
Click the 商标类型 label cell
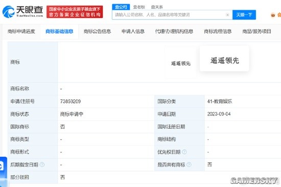pyautogui.click(x=33, y=139)
